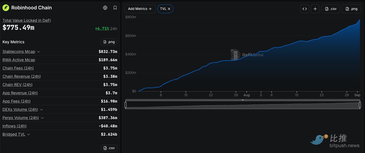
Task: Click the Sep label on chart x-axis
Action: click(357, 95)
